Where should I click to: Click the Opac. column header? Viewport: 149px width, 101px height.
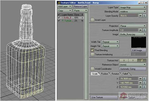pos(77,15)
